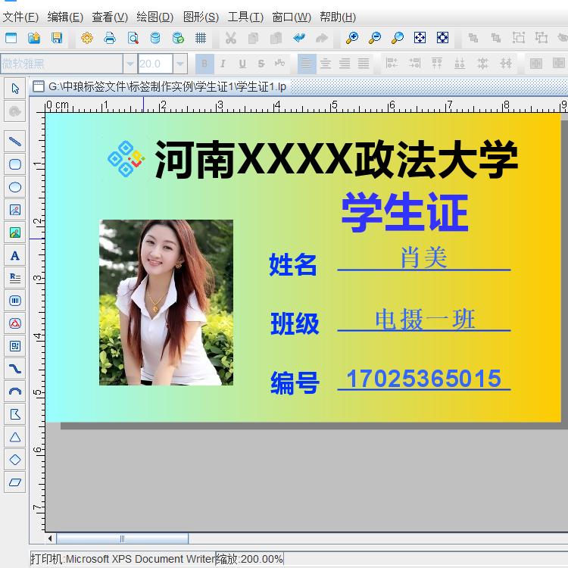
Task: Click the student photo on the card
Action: pos(166,302)
